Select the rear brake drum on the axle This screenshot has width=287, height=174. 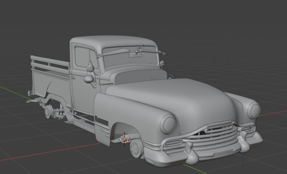coord(48,112)
